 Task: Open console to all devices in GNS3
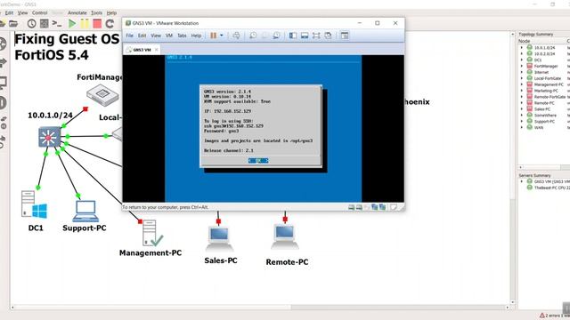56,24
